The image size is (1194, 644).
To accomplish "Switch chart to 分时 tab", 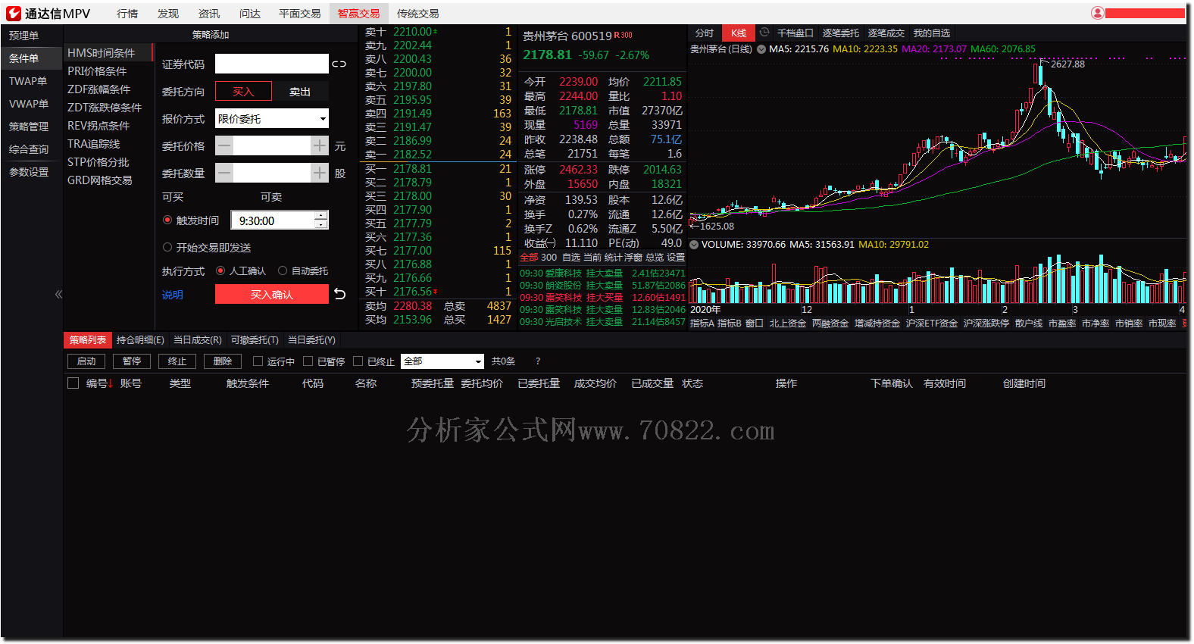I will tap(705, 33).
